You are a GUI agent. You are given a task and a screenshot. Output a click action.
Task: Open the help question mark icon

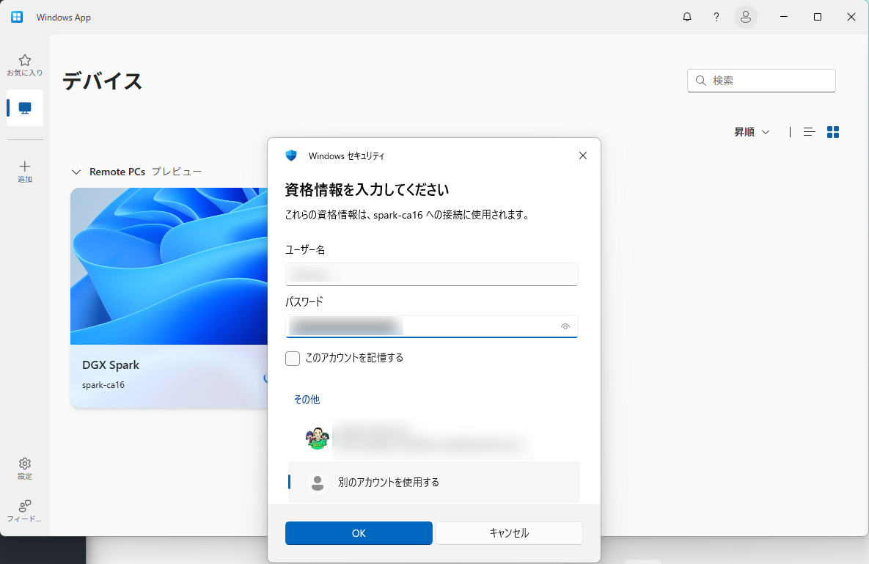coord(716,17)
